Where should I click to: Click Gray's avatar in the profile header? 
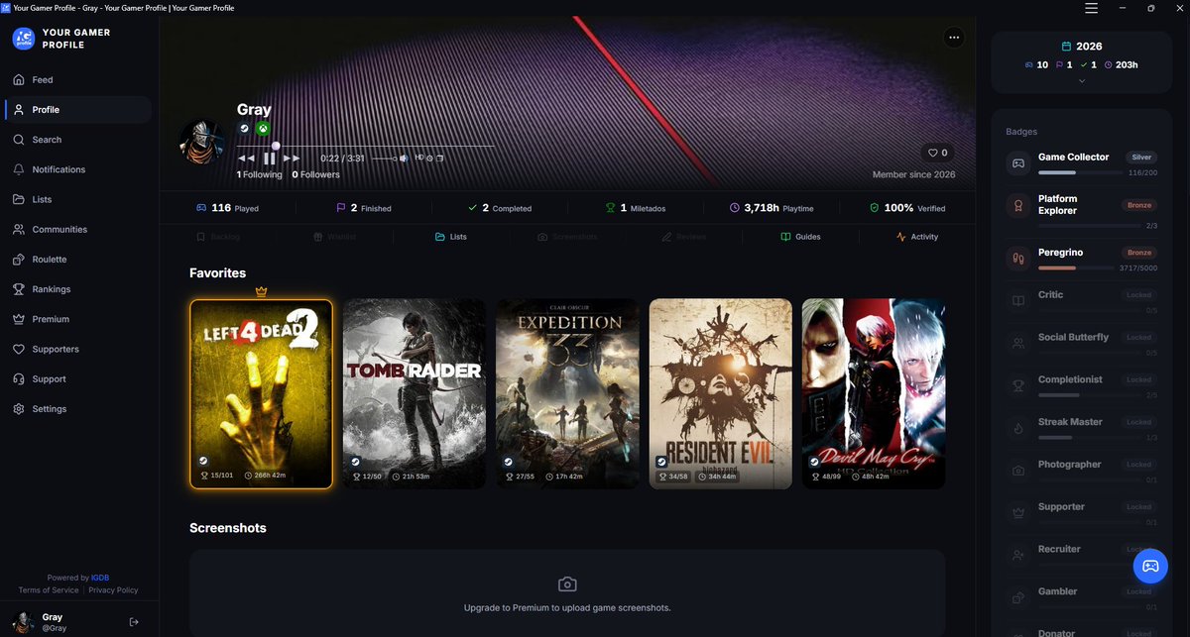click(202, 142)
